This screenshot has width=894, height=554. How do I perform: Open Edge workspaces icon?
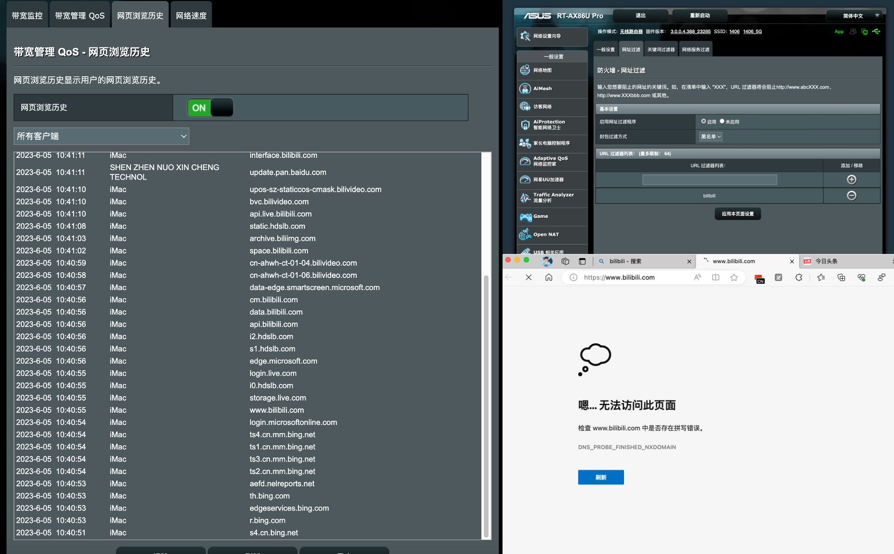pos(565,261)
